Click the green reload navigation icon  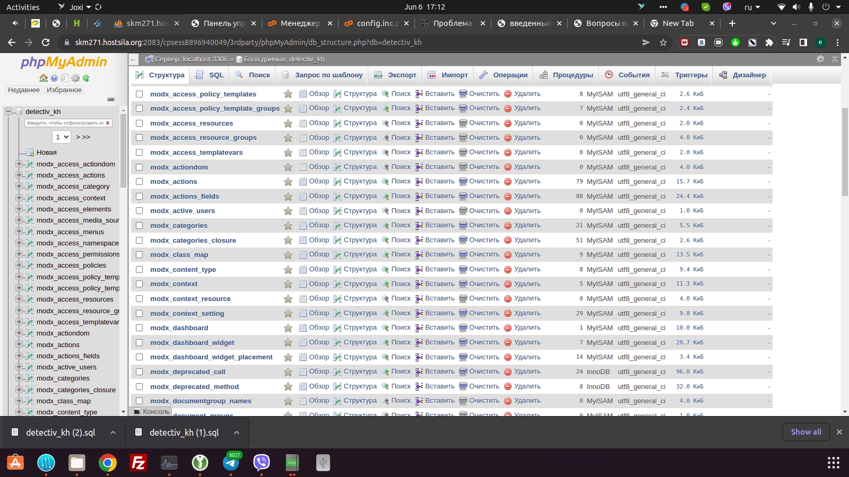pos(86,78)
